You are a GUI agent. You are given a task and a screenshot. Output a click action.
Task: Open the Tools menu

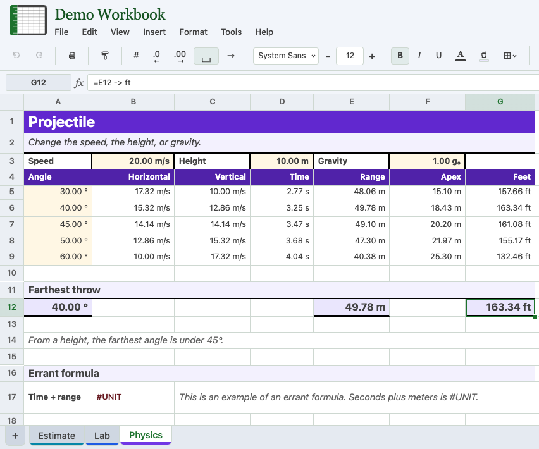coord(232,32)
